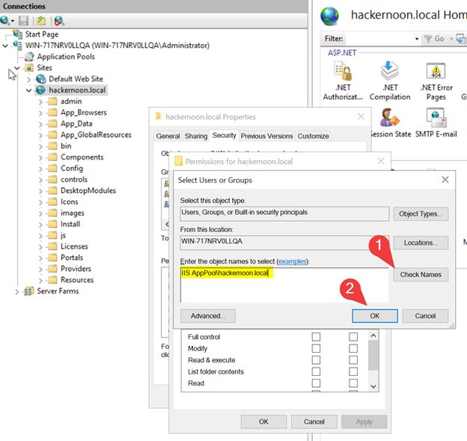Open the SMTP E-mail feature icon

click(x=436, y=118)
